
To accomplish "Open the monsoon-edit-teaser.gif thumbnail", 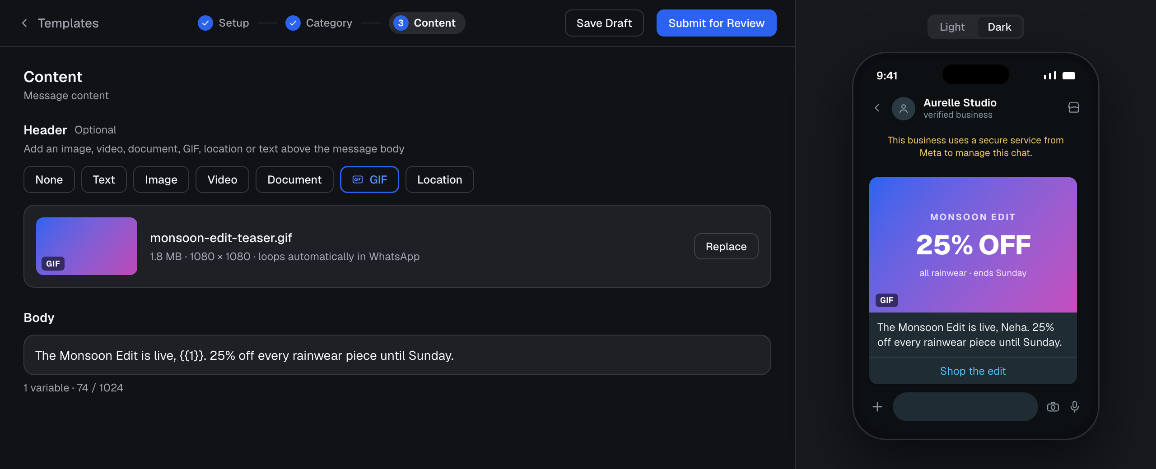I will click(87, 246).
